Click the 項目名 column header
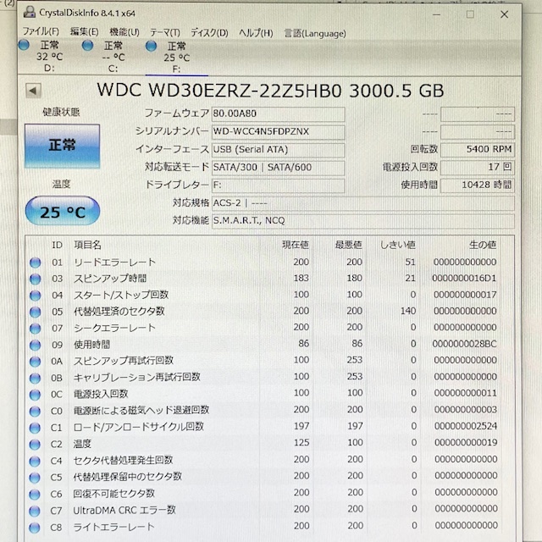 pos(87,245)
